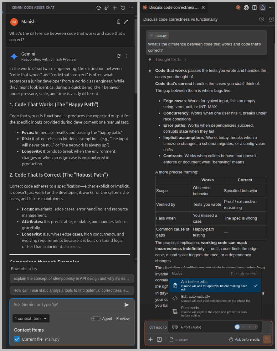Viewport: 277px width, 351px height.
Task: Uncheck the Current file main.py checkbox
Action: point(17,339)
